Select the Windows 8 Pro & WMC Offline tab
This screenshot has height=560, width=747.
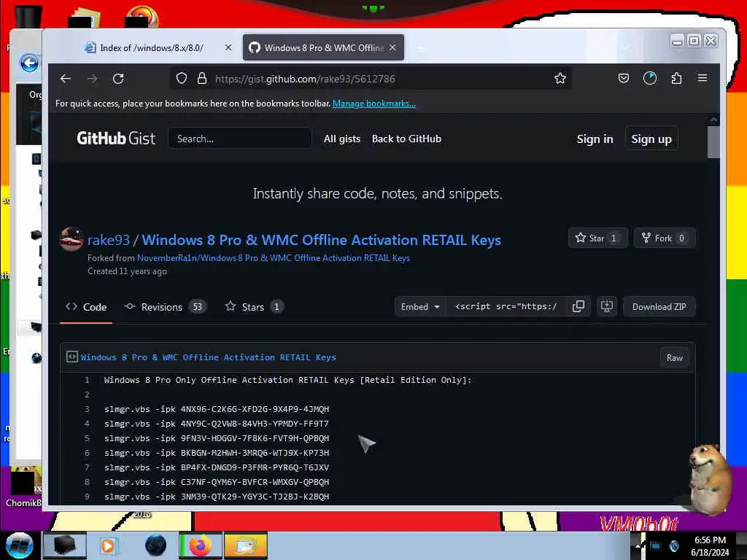[323, 47]
